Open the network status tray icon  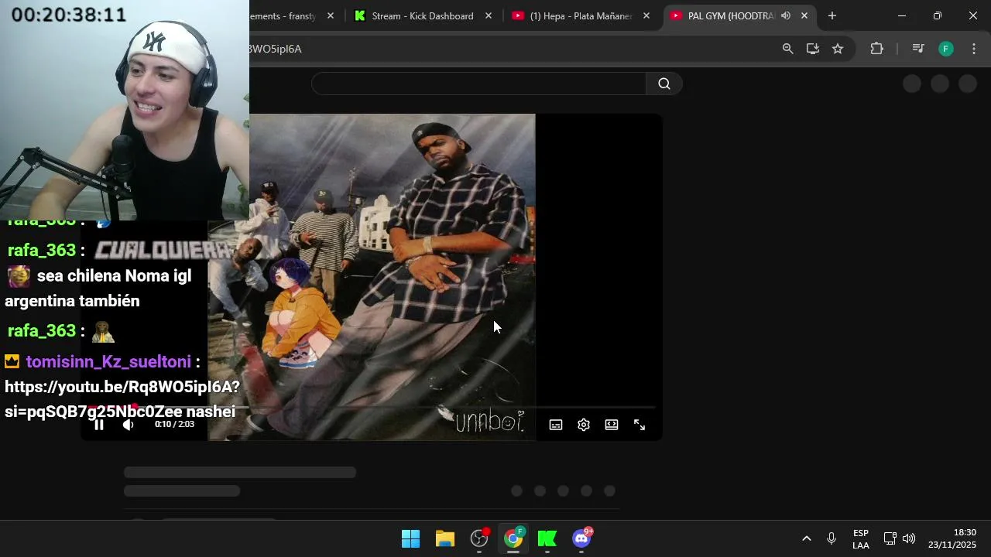click(890, 538)
